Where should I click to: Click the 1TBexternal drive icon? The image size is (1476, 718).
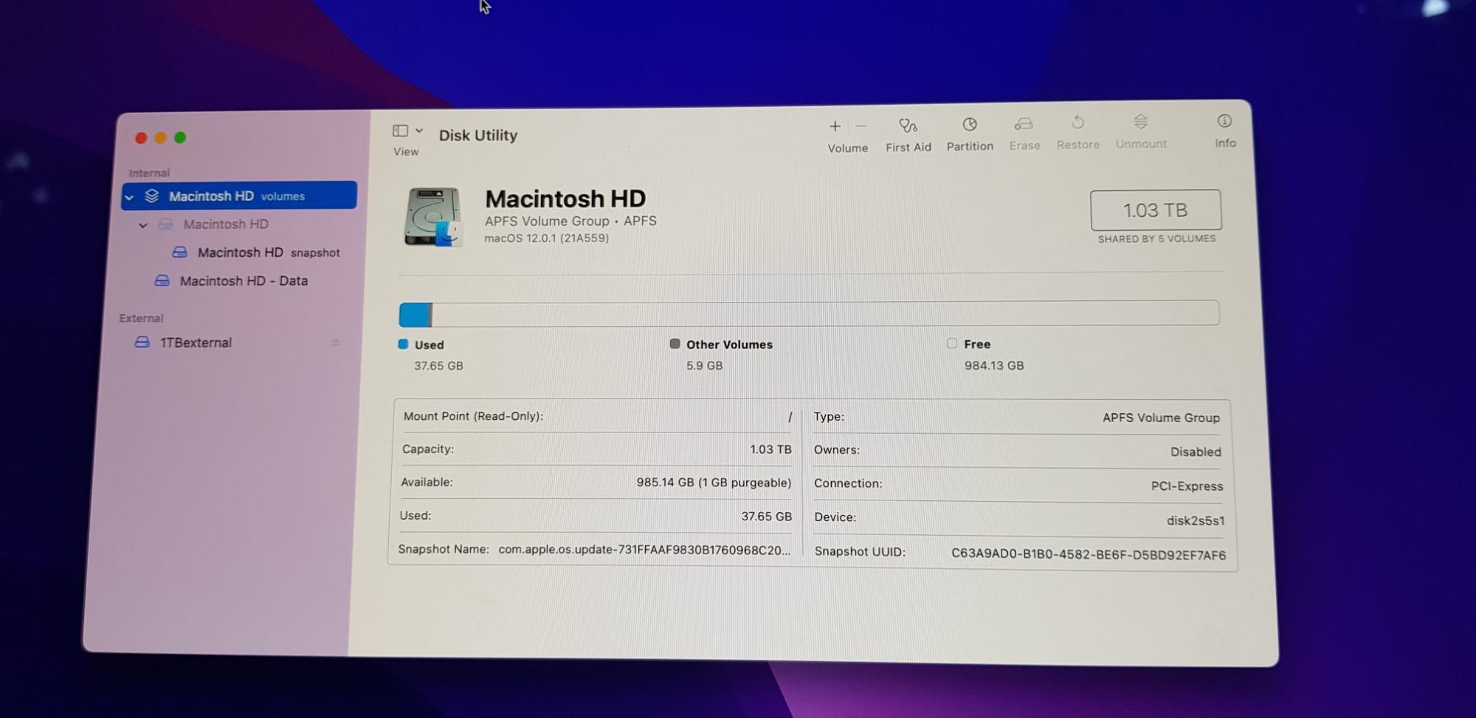pyautogui.click(x=142, y=342)
